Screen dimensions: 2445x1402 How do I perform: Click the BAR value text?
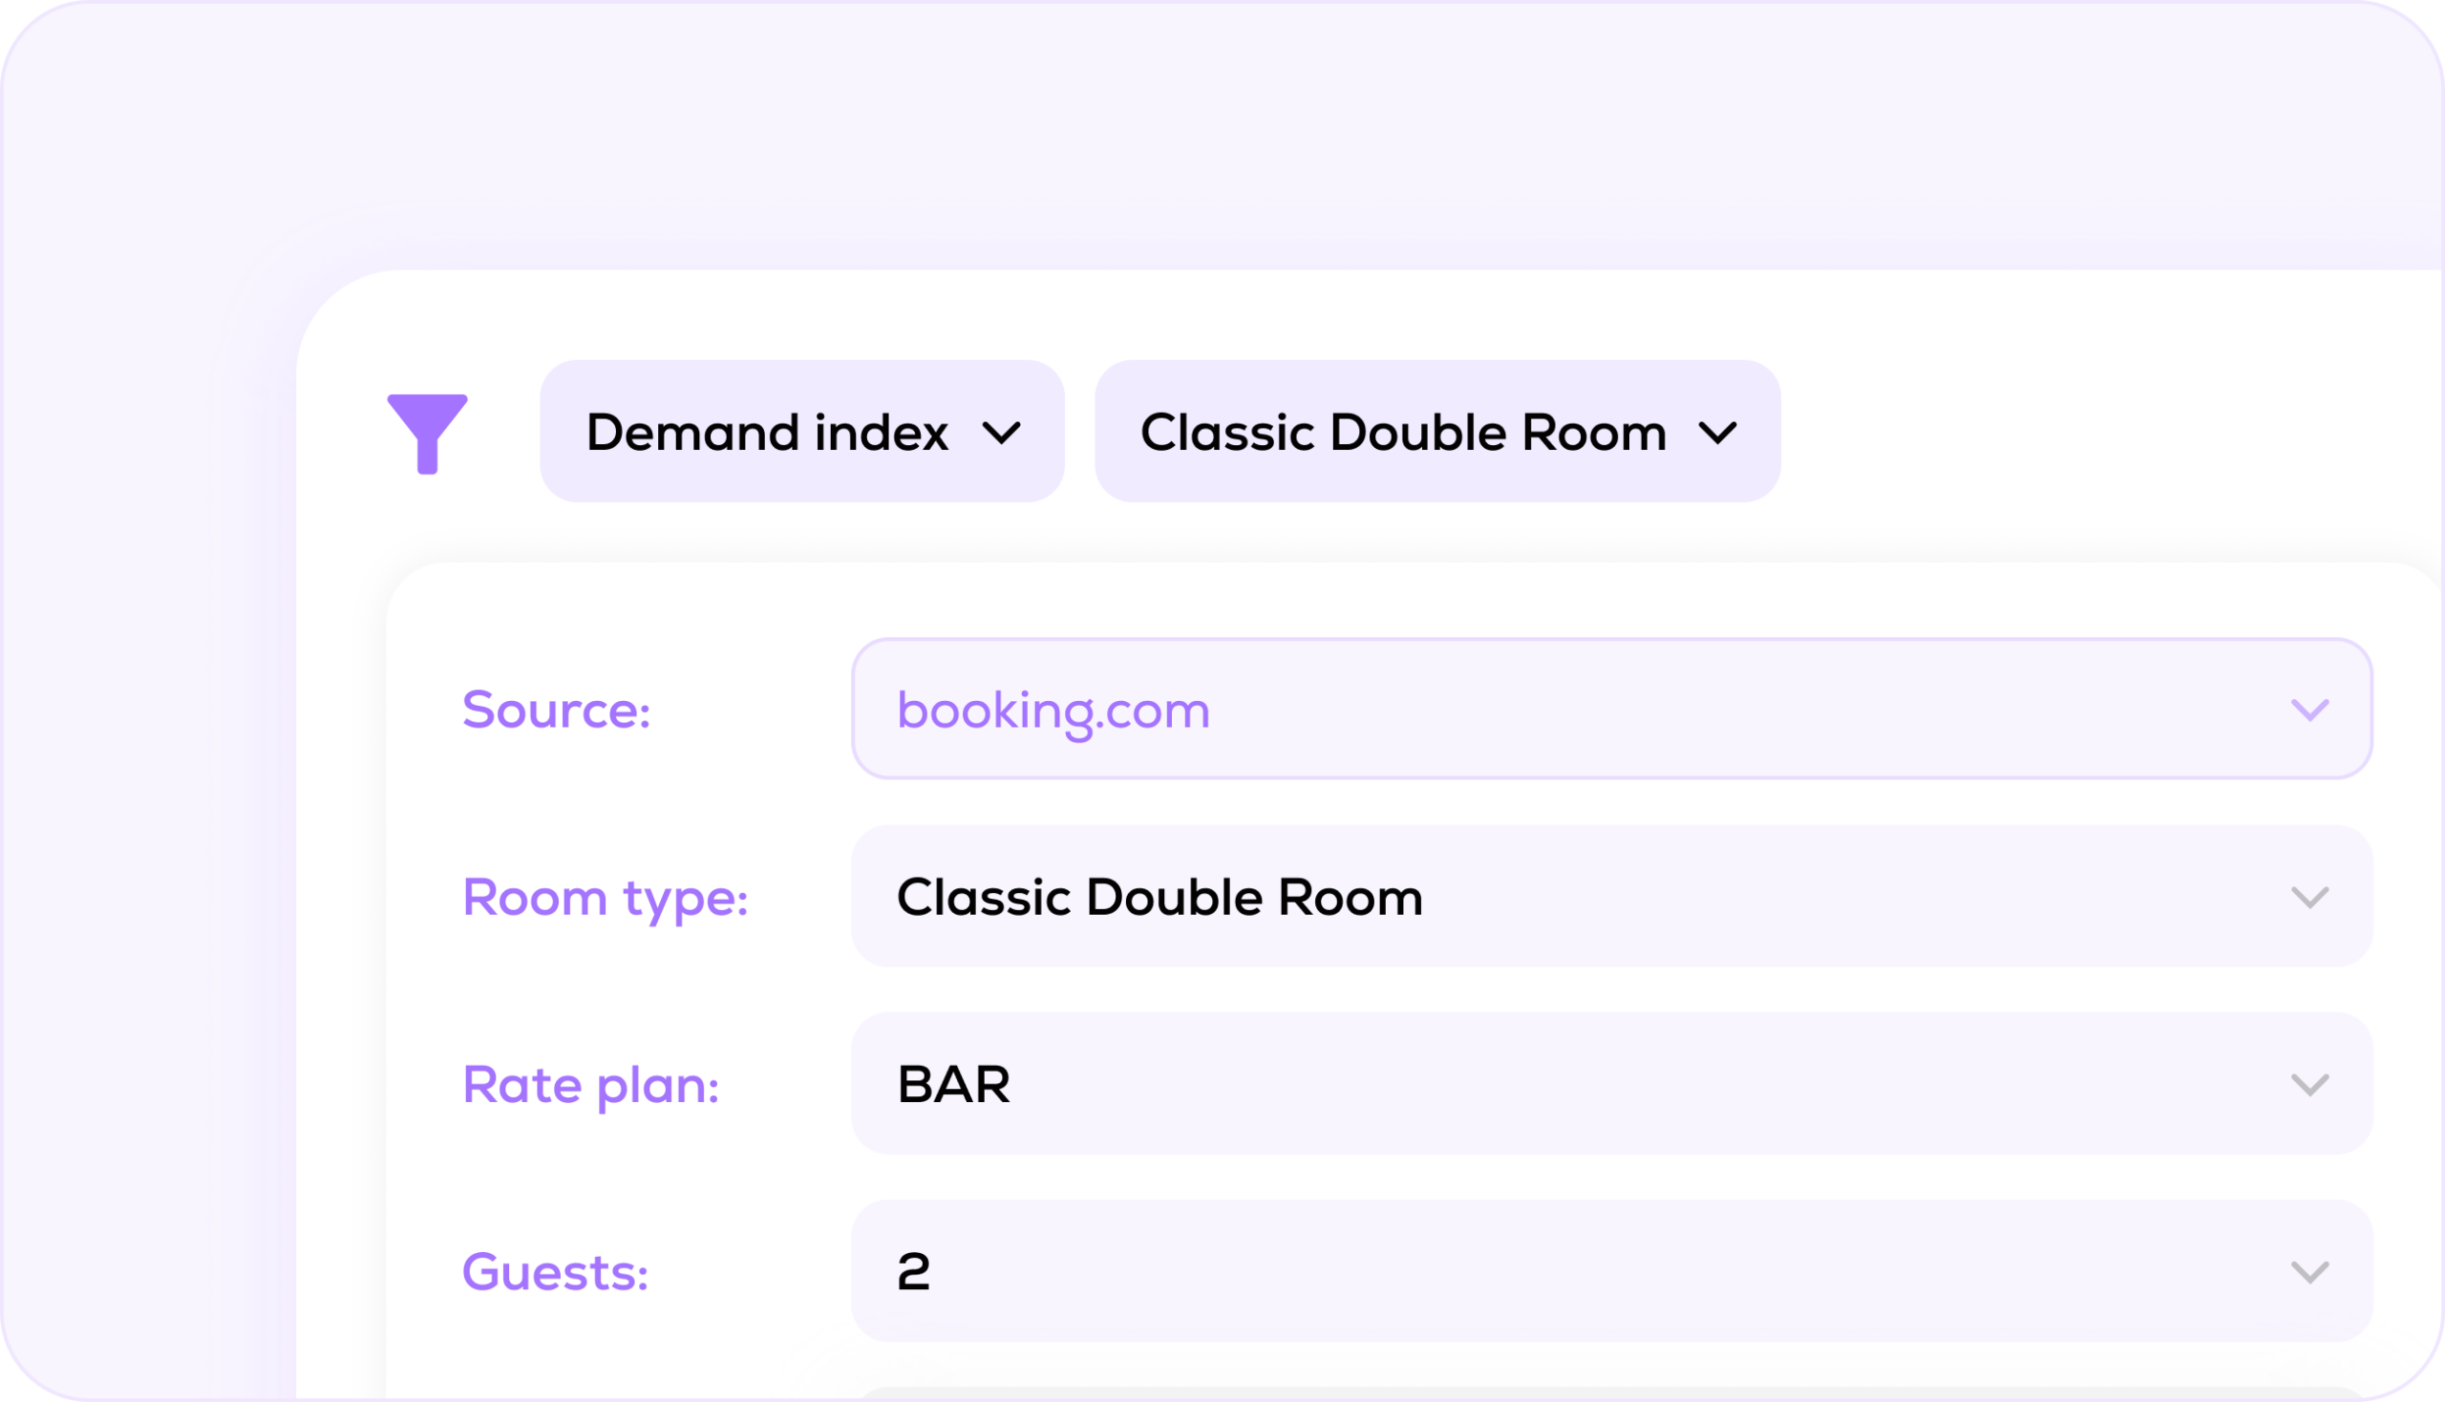click(x=953, y=1085)
